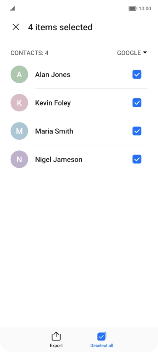The image size is (158, 352).
Task: Open Kevin Foley pink K avatar
Action: 19,103
